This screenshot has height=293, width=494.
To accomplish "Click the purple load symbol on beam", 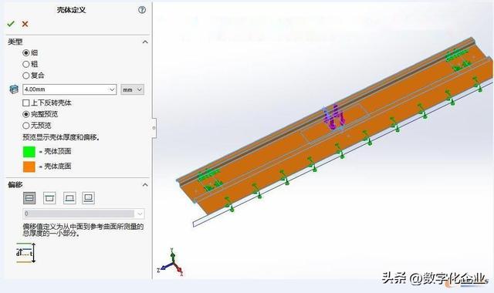I will [x=334, y=116].
